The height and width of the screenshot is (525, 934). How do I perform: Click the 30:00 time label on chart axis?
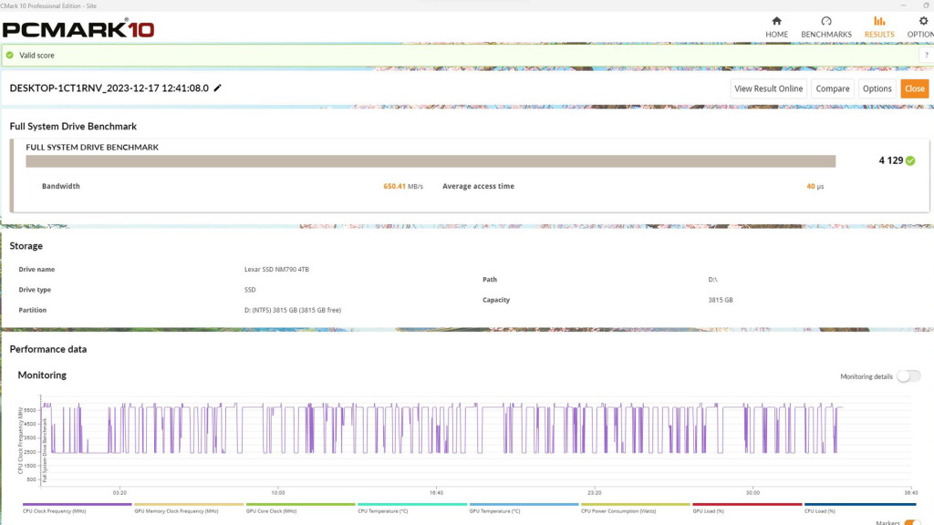tap(752, 493)
